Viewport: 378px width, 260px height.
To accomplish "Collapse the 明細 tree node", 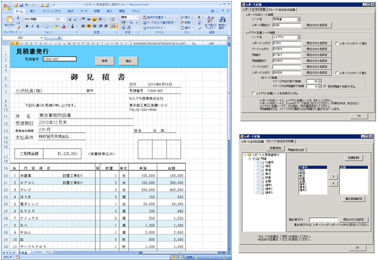I will coord(248,159).
